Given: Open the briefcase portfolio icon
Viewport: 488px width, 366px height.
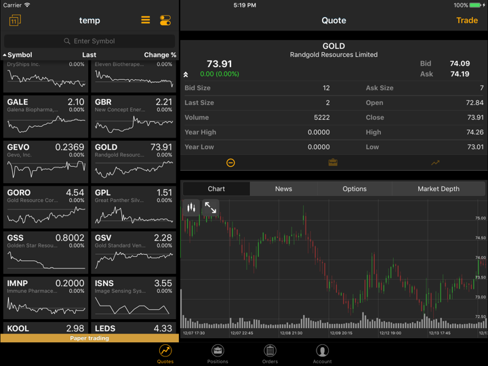Looking at the screenshot, I should (x=333, y=163).
